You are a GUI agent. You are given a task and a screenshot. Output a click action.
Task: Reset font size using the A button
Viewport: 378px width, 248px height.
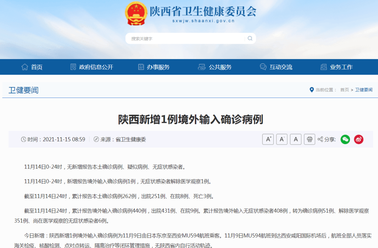tap(295, 139)
